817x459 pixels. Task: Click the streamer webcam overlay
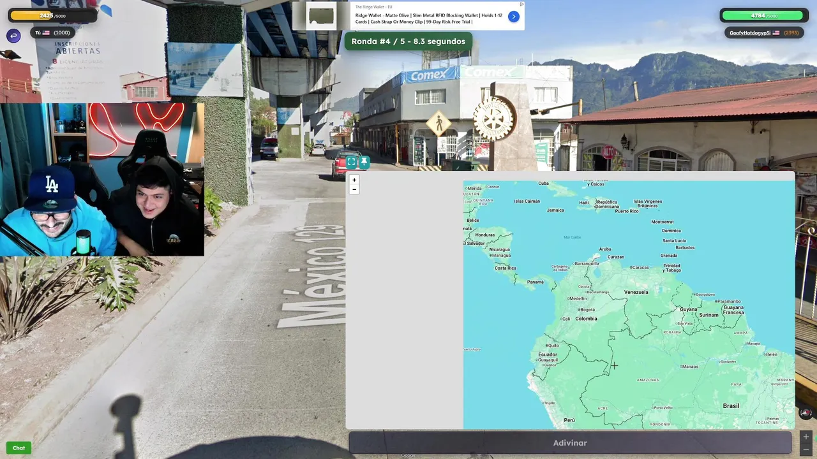point(102,180)
